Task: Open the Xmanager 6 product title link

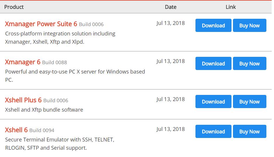Action: [x=23, y=62]
